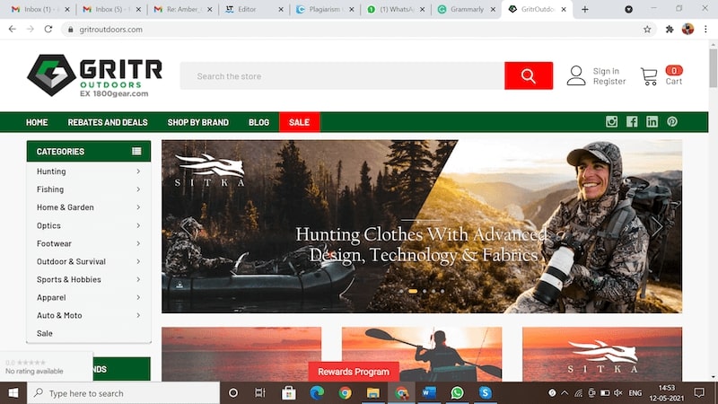This screenshot has width=718, height=404.
Task: Open WhatsApp from the taskbar
Action: point(457,393)
